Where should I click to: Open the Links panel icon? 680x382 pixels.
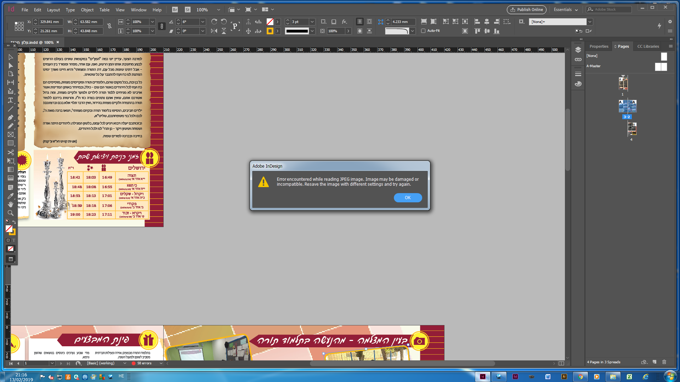578,59
